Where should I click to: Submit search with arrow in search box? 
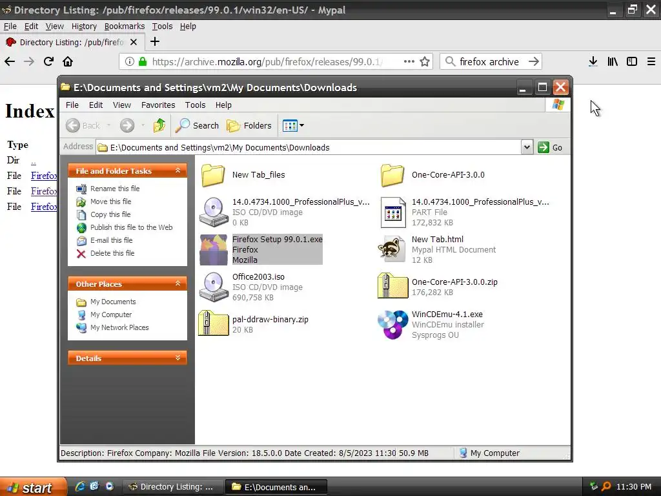point(534,61)
